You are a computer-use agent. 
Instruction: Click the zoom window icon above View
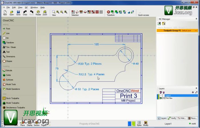pos(54,12)
